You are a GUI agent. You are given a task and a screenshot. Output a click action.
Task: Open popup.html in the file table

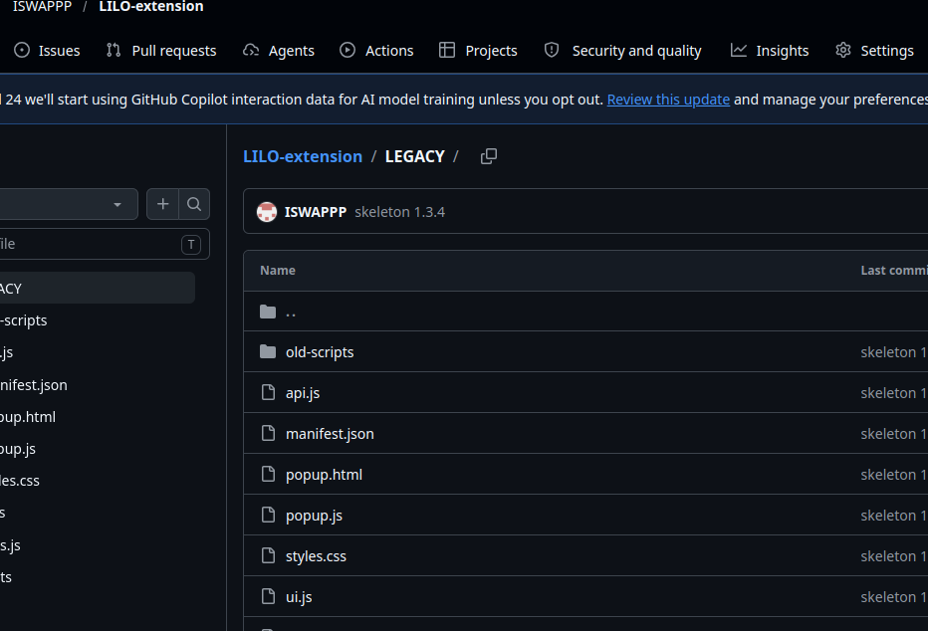324,475
